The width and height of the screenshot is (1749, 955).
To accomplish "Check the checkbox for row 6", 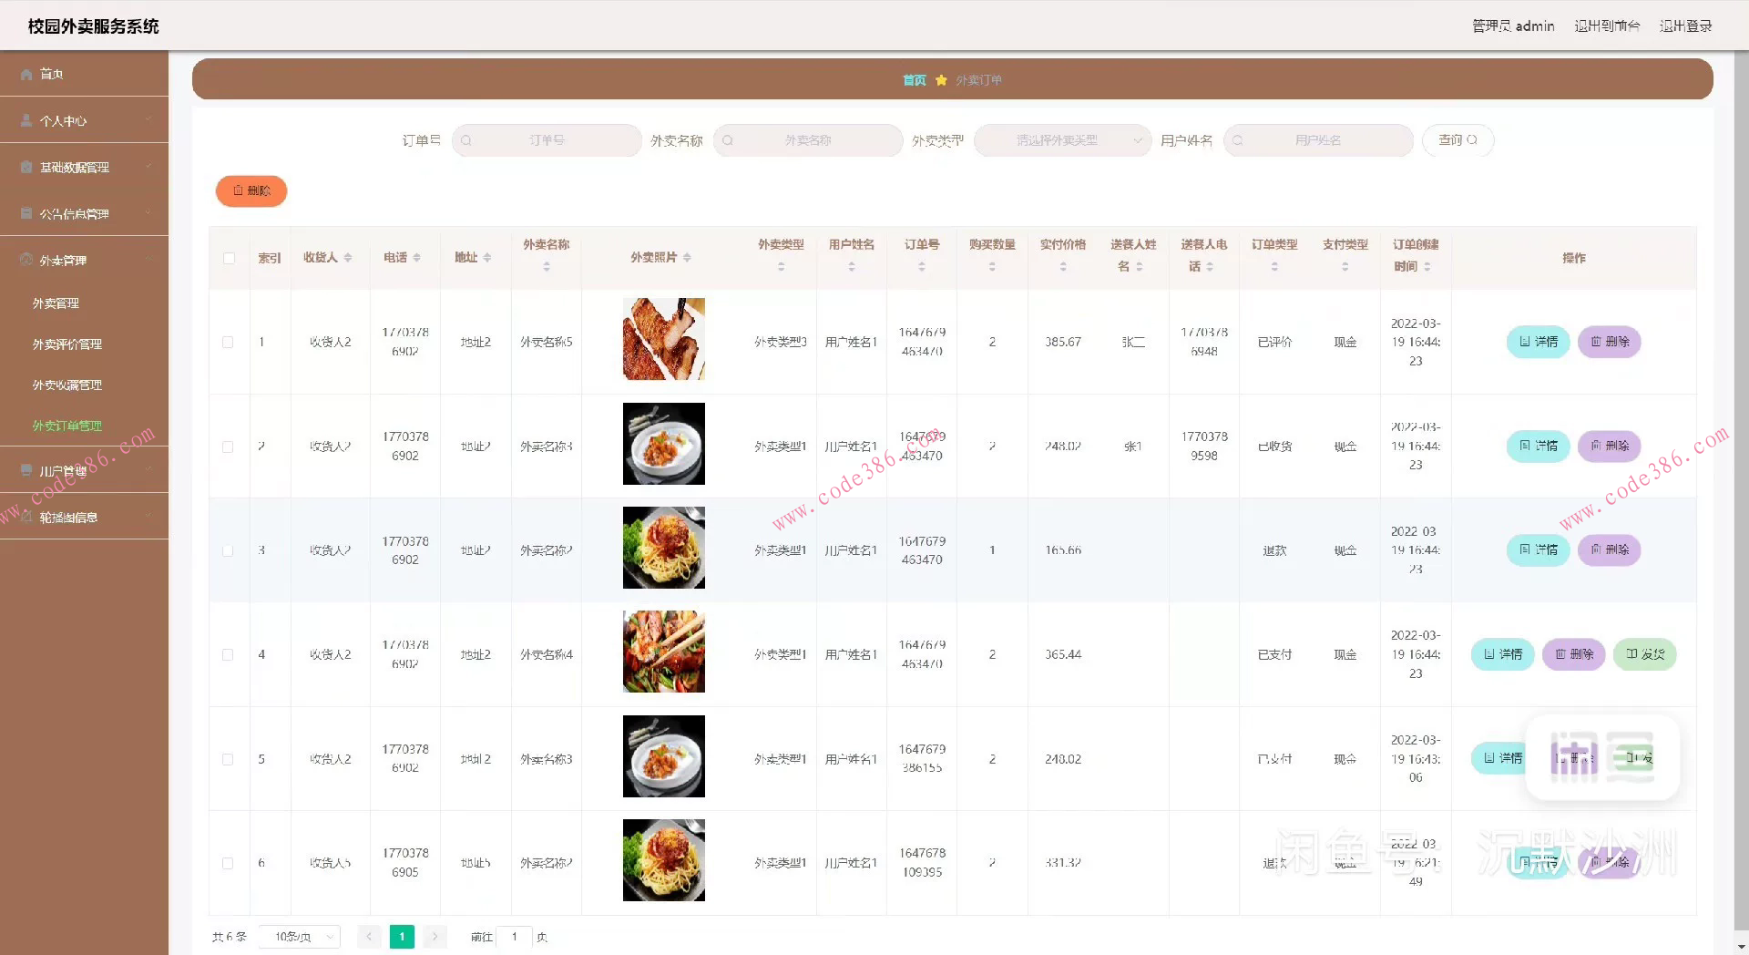I will click(x=228, y=863).
